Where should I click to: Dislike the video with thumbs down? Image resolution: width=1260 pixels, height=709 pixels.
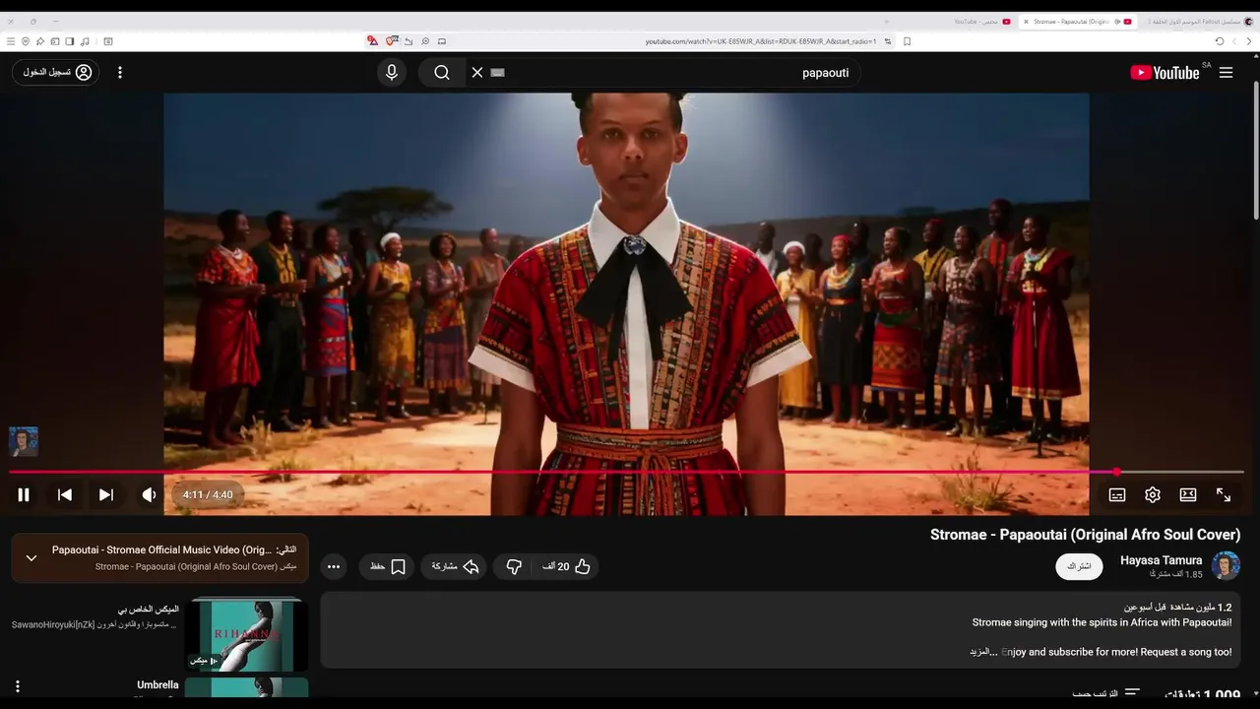(514, 566)
